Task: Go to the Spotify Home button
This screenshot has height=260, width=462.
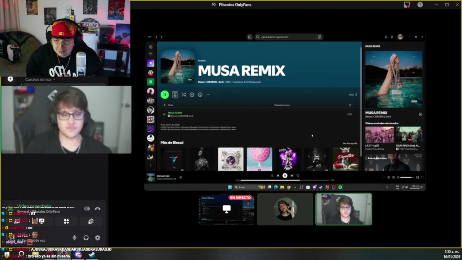Action: click(249, 37)
